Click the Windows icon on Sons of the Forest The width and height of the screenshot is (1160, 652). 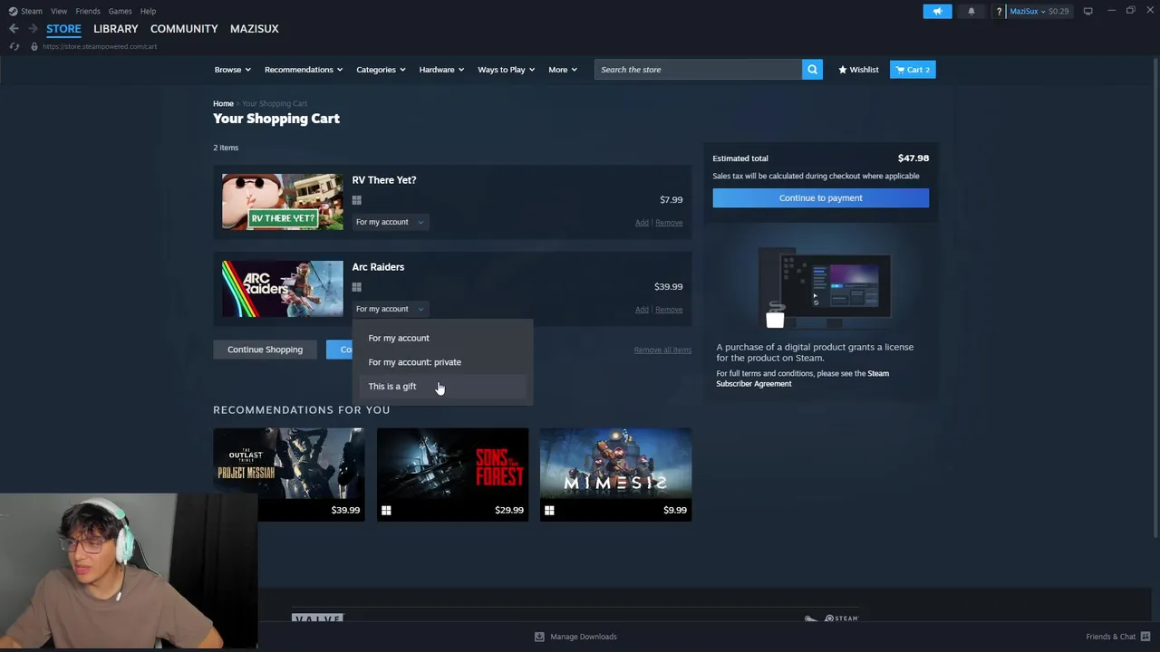pyautogui.click(x=386, y=511)
